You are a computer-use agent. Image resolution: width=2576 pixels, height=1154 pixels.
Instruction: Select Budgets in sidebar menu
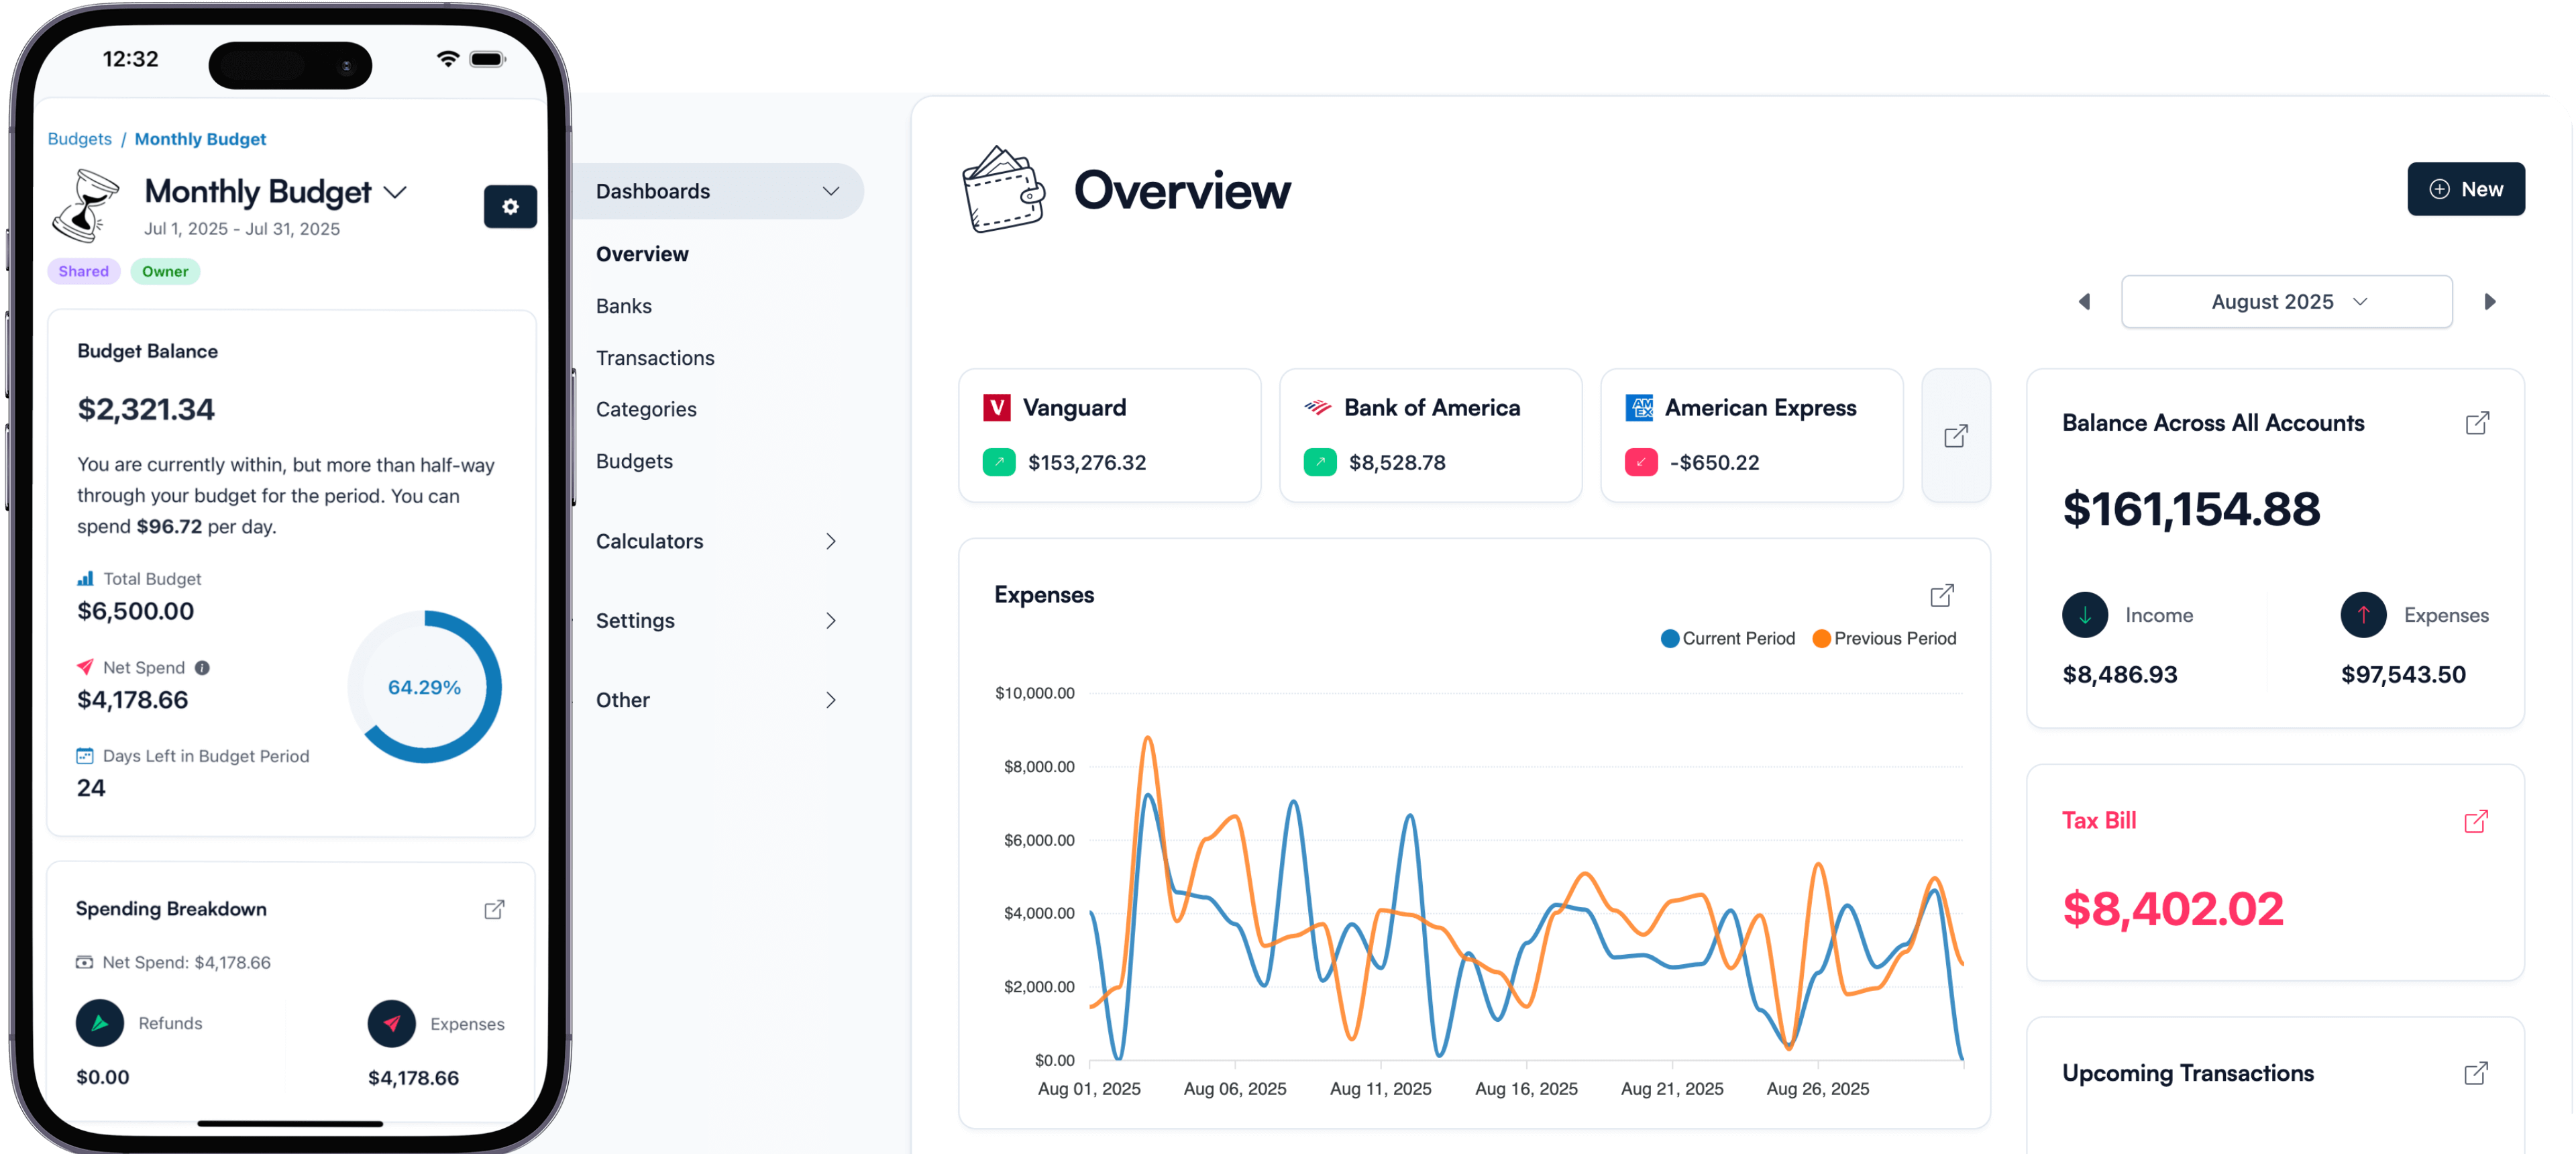pos(634,461)
